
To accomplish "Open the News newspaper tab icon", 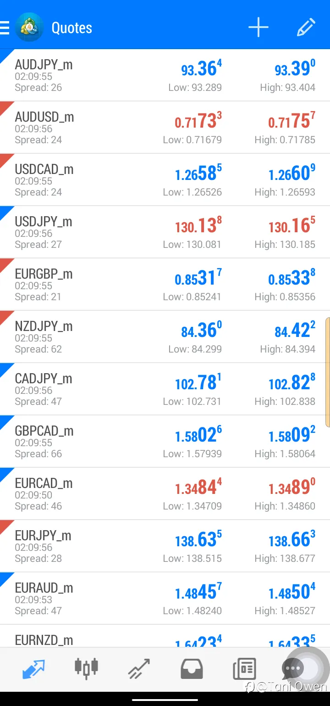I will pos(244,669).
